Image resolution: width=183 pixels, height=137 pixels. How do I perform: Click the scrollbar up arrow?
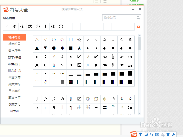click(140, 35)
